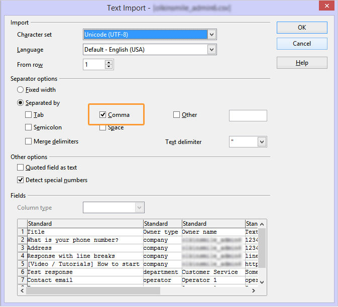The image size is (338, 307).
Task: Click the left arrow of horizontal scrollbar
Action: [22, 290]
